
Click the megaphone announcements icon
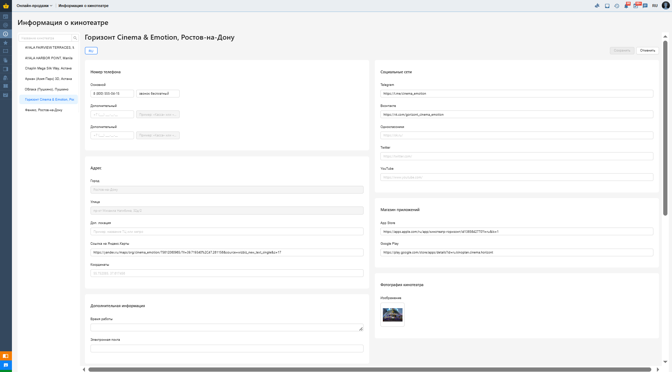(597, 6)
